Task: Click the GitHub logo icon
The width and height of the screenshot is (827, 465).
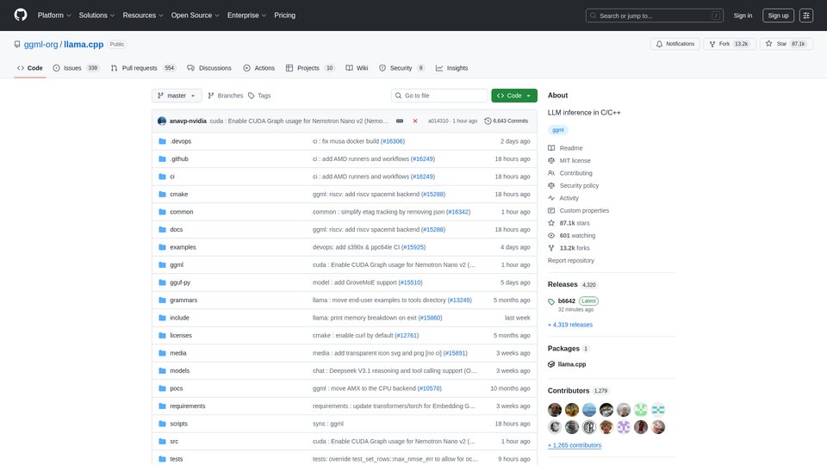Action: [21, 15]
